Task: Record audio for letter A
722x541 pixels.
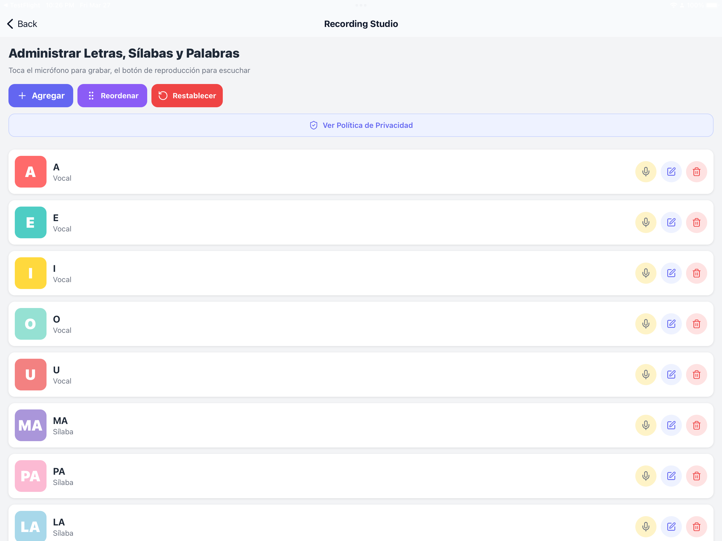Action: click(x=646, y=172)
